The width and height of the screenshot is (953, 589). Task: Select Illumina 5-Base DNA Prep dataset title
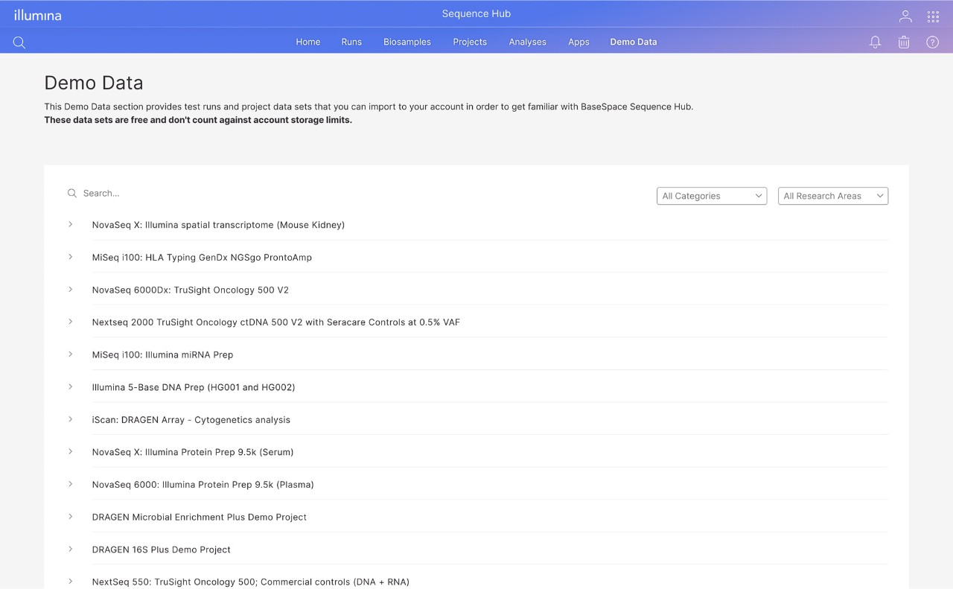[x=194, y=387]
